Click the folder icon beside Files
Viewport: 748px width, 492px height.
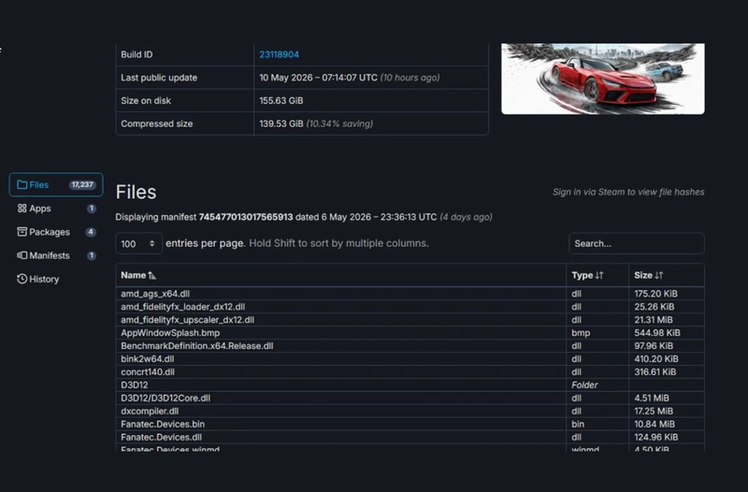(22, 184)
